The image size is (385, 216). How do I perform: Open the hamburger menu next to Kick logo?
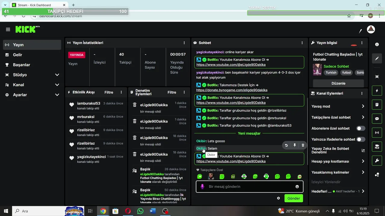coord(8,29)
